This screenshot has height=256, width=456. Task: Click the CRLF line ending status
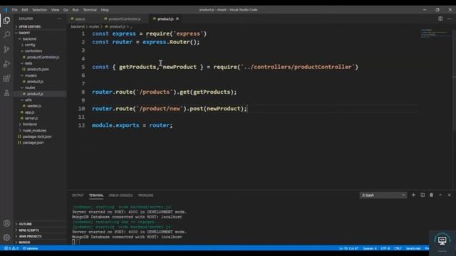[398, 248]
